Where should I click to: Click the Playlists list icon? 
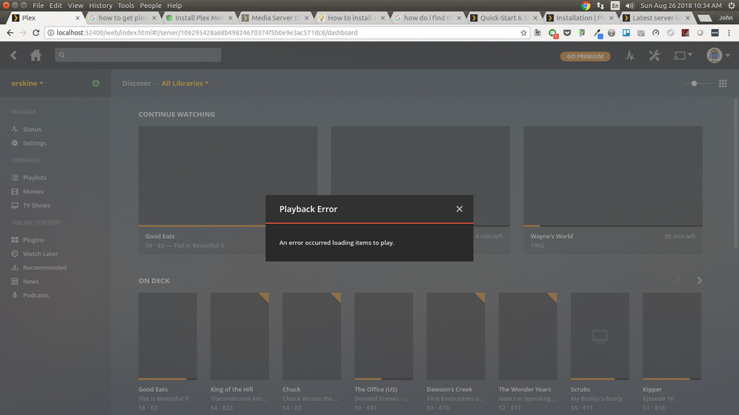coord(15,178)
